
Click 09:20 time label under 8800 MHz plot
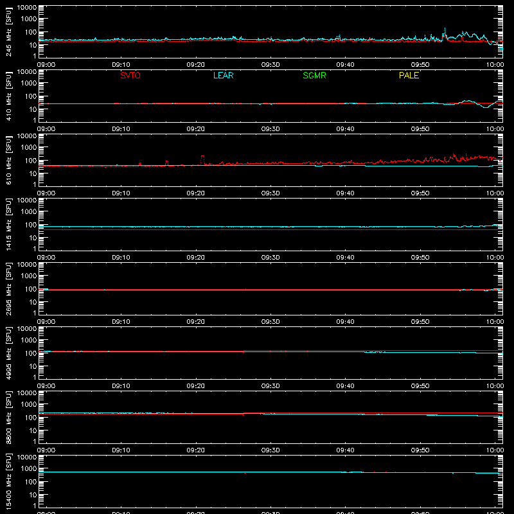tap(196, 450)
